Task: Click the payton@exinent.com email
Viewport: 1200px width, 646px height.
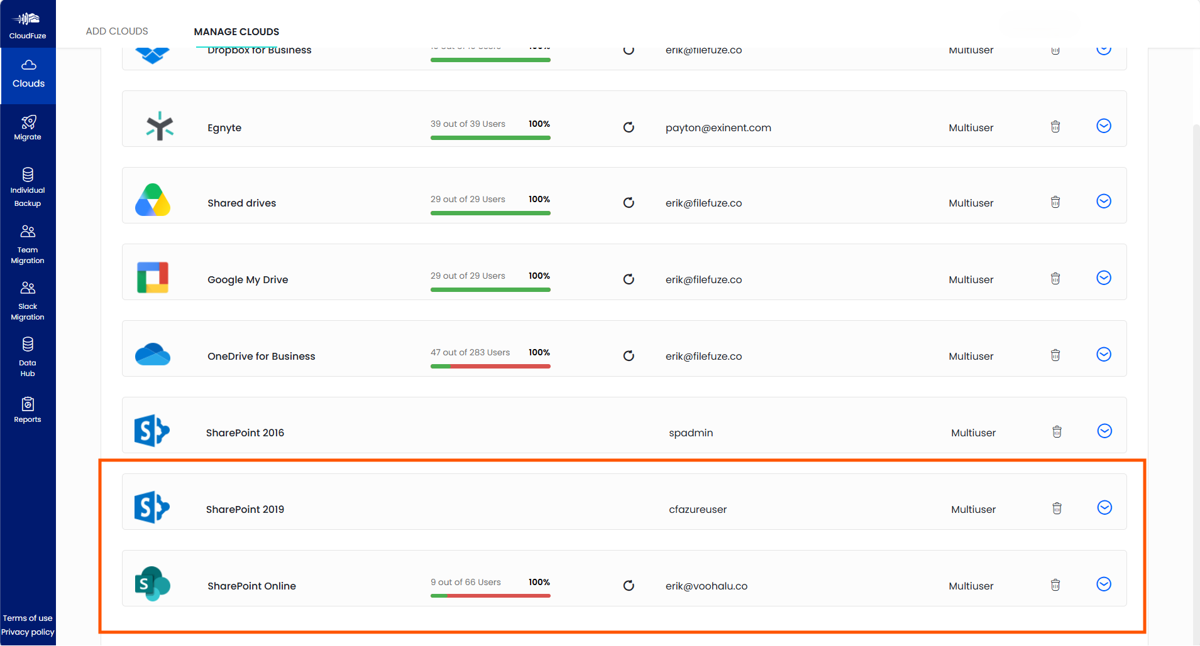Action: tap(718, 128)
